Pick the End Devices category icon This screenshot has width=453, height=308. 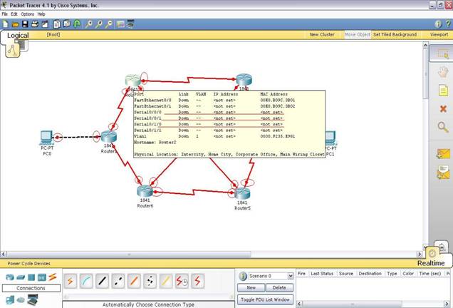(x=10, y=300)
